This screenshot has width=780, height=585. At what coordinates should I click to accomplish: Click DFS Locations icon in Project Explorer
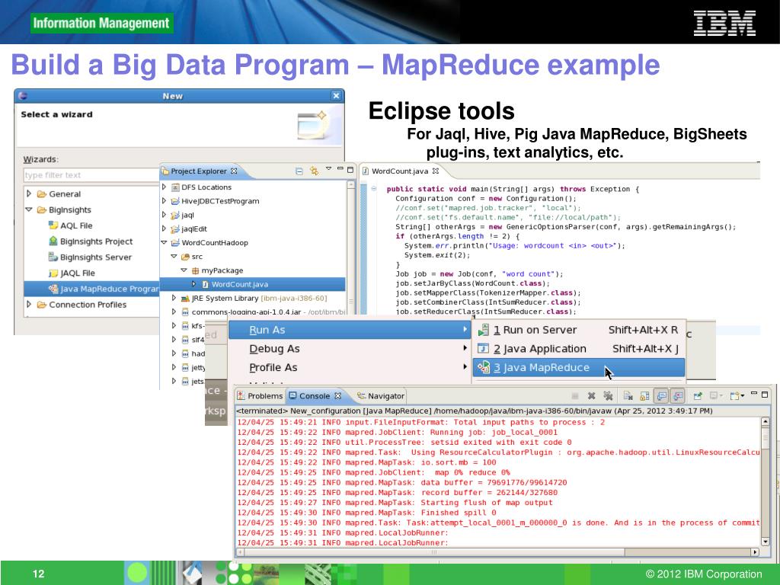click(175, 187)
